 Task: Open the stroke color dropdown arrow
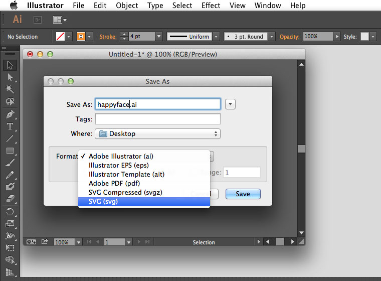click(89, 37)
